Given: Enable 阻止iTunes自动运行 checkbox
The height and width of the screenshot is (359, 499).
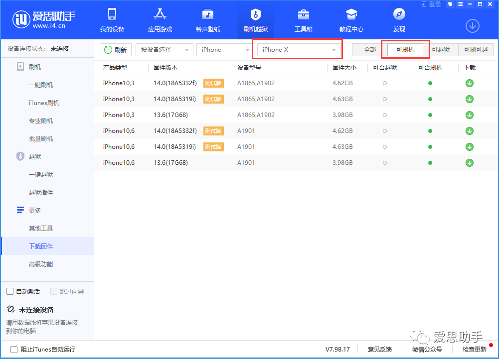Looking at the screenshot, I should (x=14, y=350).
